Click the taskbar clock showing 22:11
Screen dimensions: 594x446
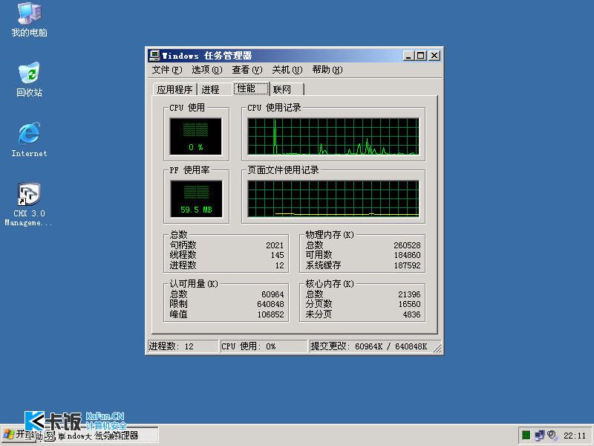click(x=575, y=436)
